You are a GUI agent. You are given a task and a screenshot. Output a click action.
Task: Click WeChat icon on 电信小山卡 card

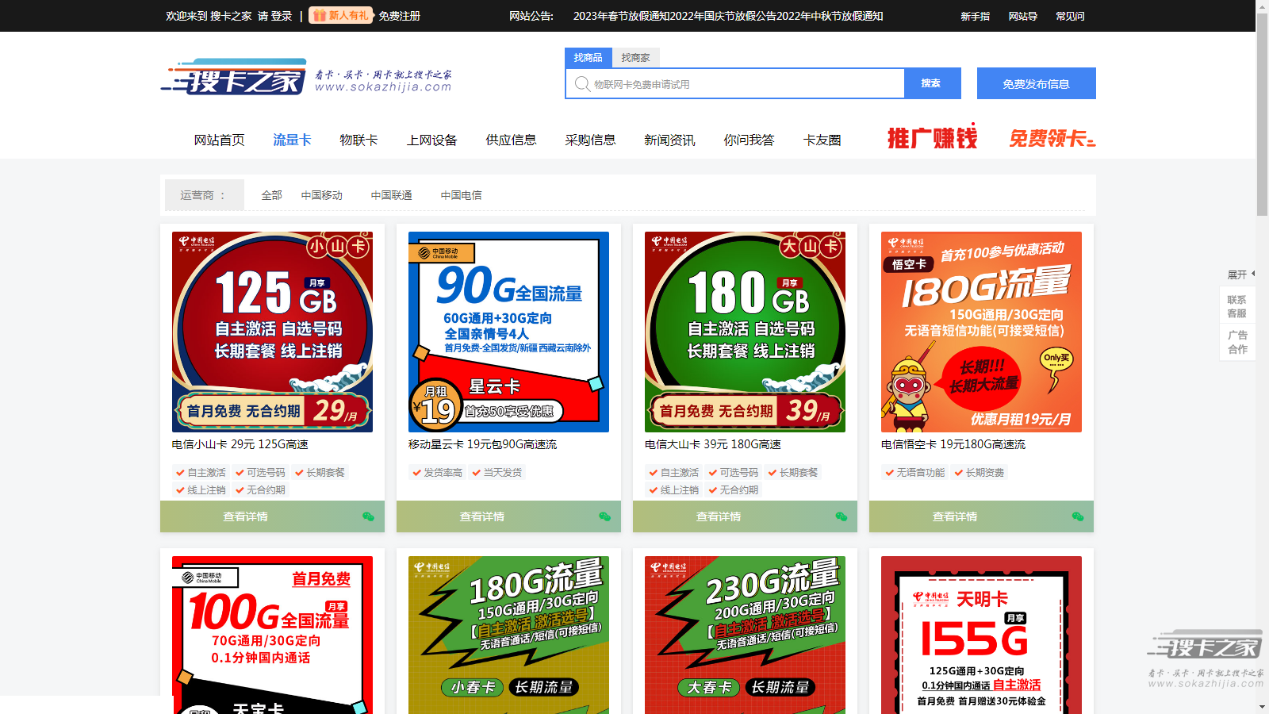tap(368, 516)
